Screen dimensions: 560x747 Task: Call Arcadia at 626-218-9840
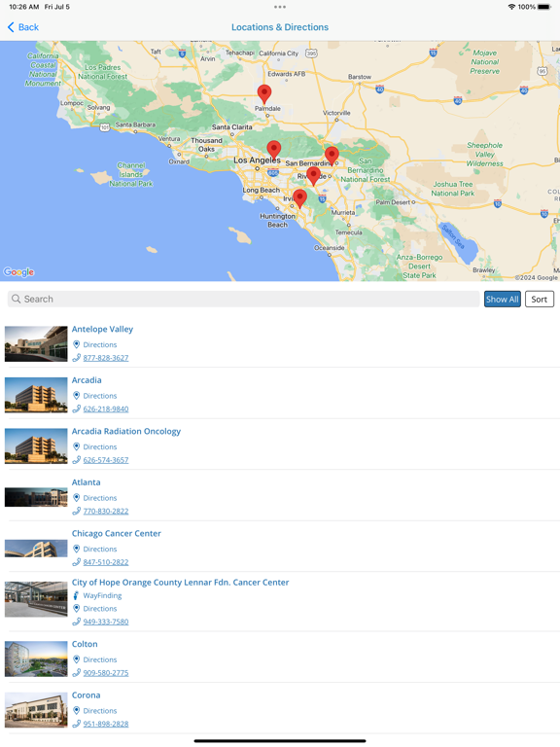[106, 409]
